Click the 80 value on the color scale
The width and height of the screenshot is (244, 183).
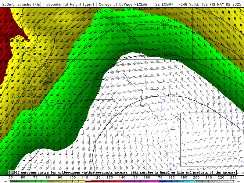[48, 178]
